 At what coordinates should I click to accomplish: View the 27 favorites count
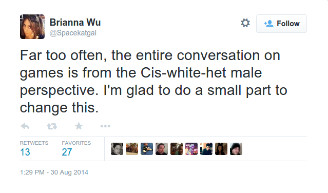click(x=67, y=152)
